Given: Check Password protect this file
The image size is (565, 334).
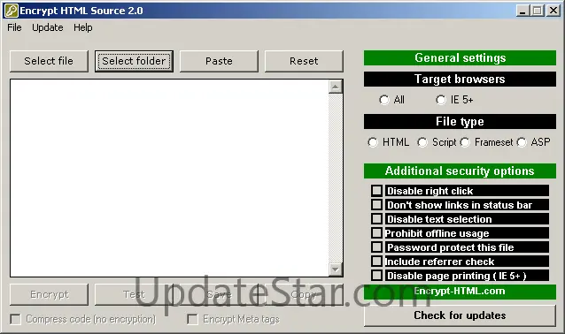Looking at the screenshot, I should [377, 247].
